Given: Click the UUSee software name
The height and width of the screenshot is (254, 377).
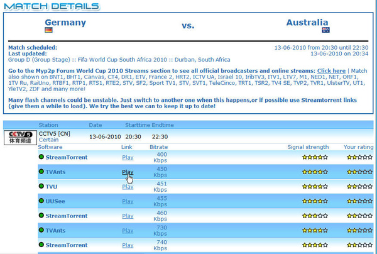Looking at the screenshot, I should [55, 201].
